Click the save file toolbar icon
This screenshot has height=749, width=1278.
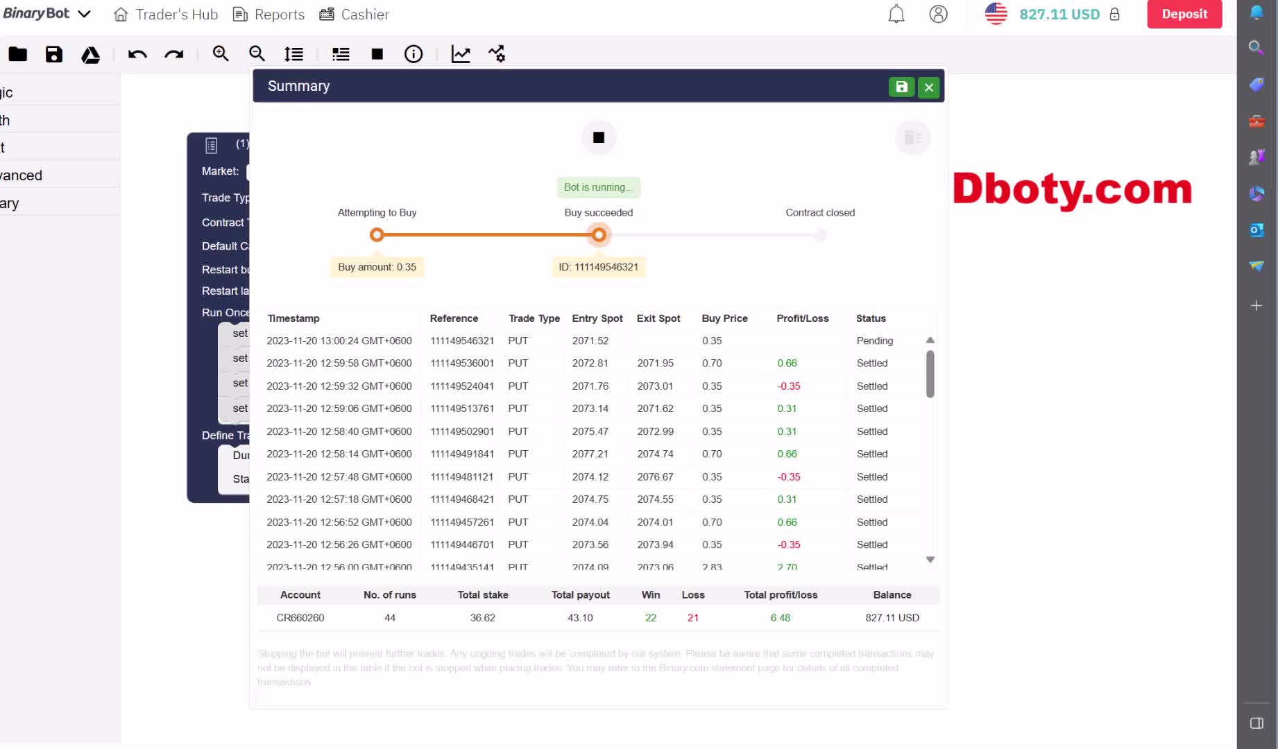point(54,54)
